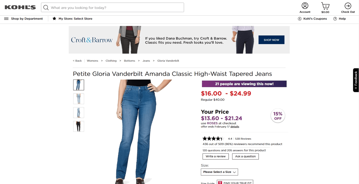The width and height of the screenshot is (359, 184).
Task: Open the Shop by Department hamburger icon
Action: [6, 19]
